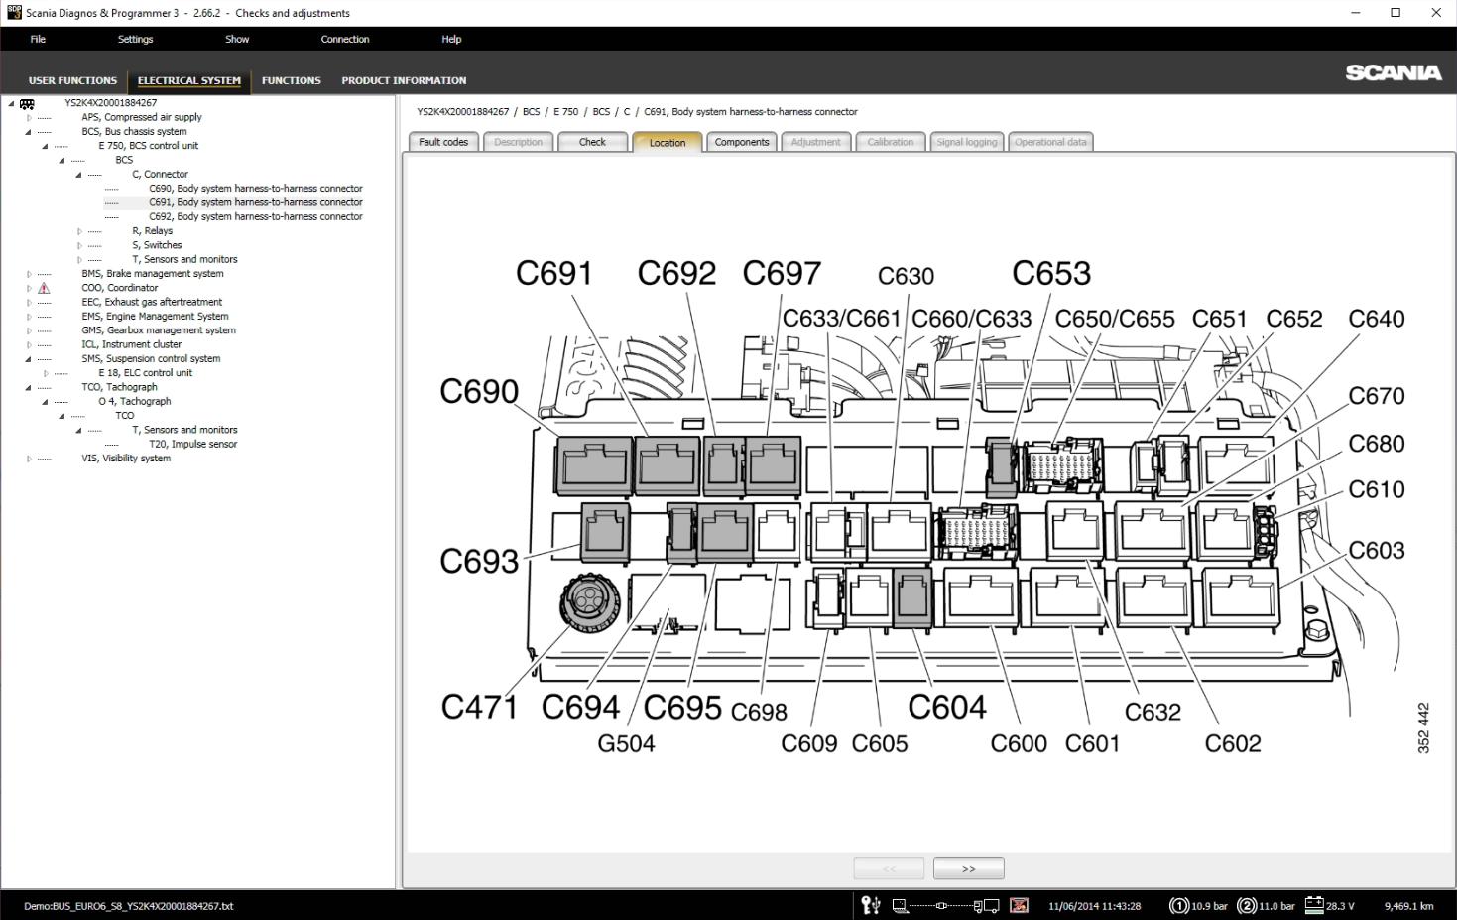Switch to the FUNCTIONS section
Screen dimensions: 1457x920
292,81
